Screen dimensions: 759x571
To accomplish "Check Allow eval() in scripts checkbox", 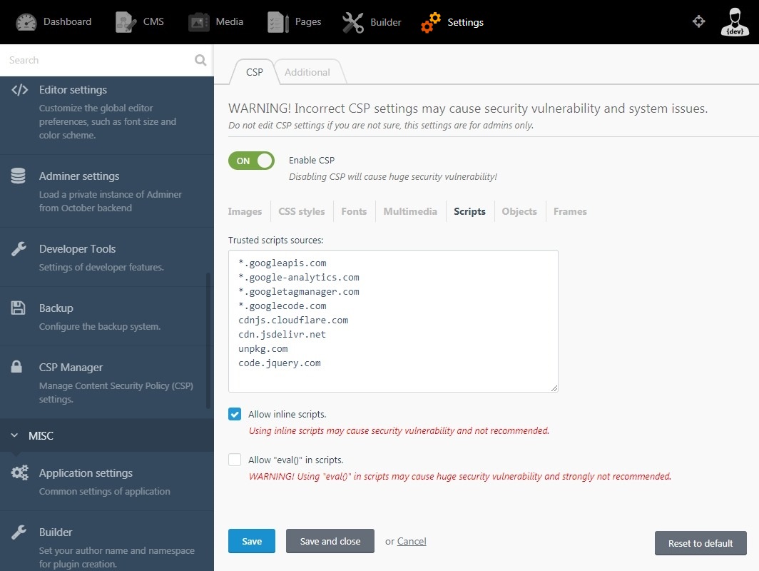I will click(x=235, y=460).
